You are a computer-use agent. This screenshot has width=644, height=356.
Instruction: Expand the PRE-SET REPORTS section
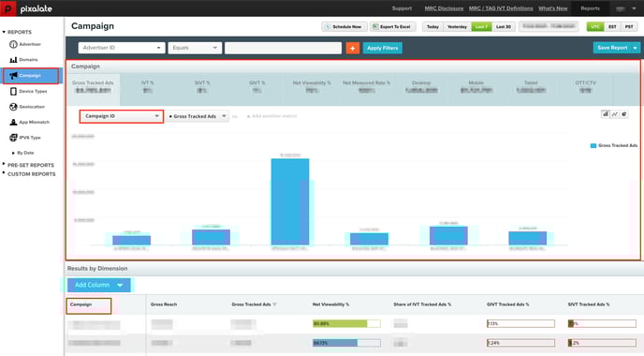coord(30,165)
